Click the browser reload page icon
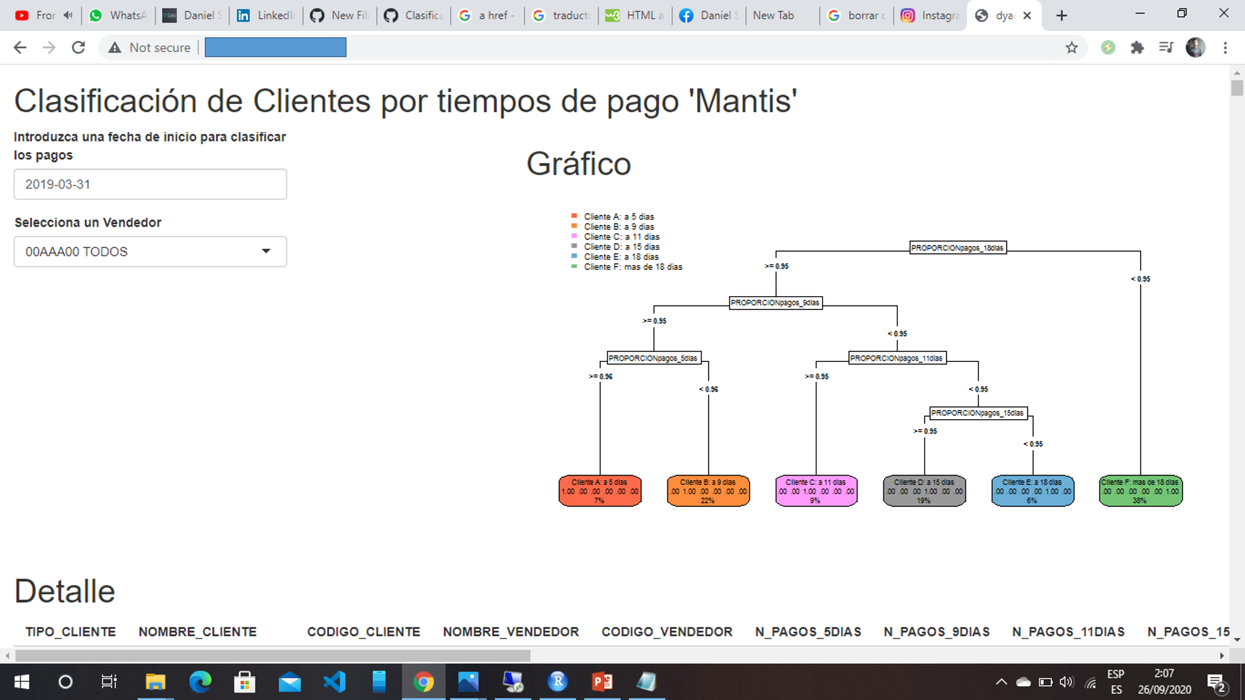Screen dimensions: 1245x700 (x=78, y=48)
